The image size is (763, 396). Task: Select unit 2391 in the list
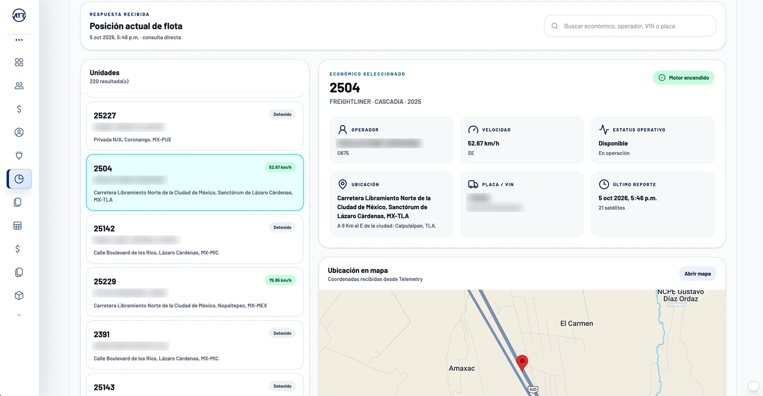tap(195, 345)
